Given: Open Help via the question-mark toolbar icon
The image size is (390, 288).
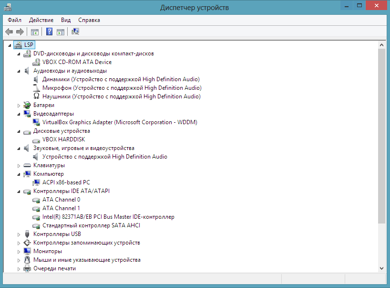Looking at the screenshot, I should pyautogui.click(x=49, y=32).
